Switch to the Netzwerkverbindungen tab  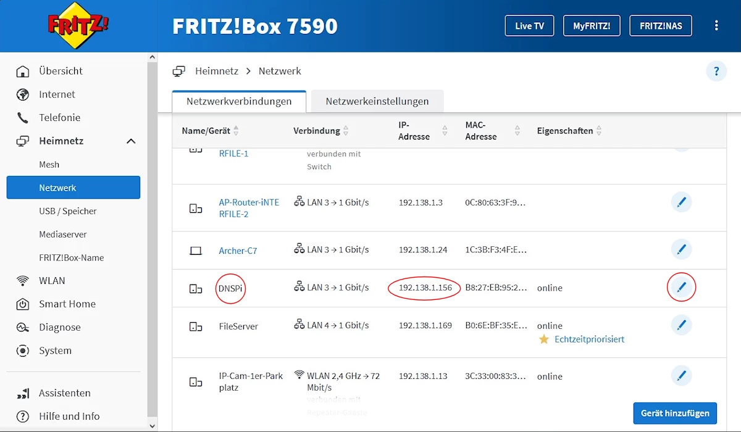tap(239, 101)
